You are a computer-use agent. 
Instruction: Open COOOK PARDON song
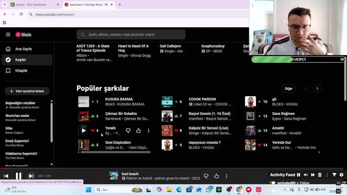(x=202, y=99)
